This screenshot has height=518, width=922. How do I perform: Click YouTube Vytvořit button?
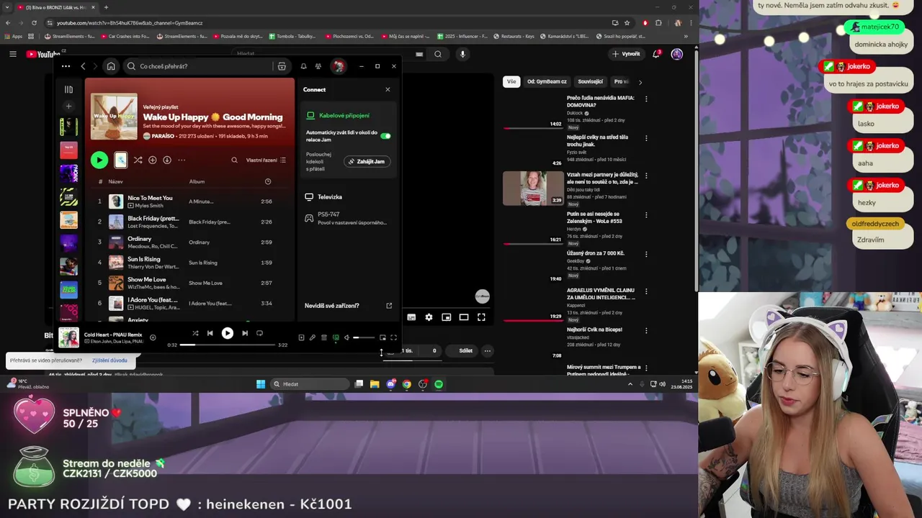pyautogui.click(x=626, y=54)
